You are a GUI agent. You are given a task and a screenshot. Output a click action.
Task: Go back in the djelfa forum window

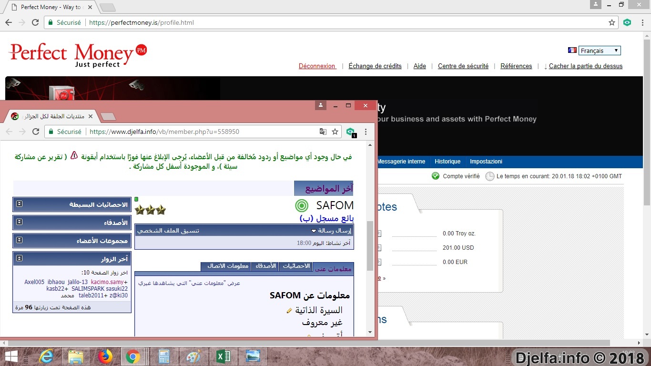(9, 132)
